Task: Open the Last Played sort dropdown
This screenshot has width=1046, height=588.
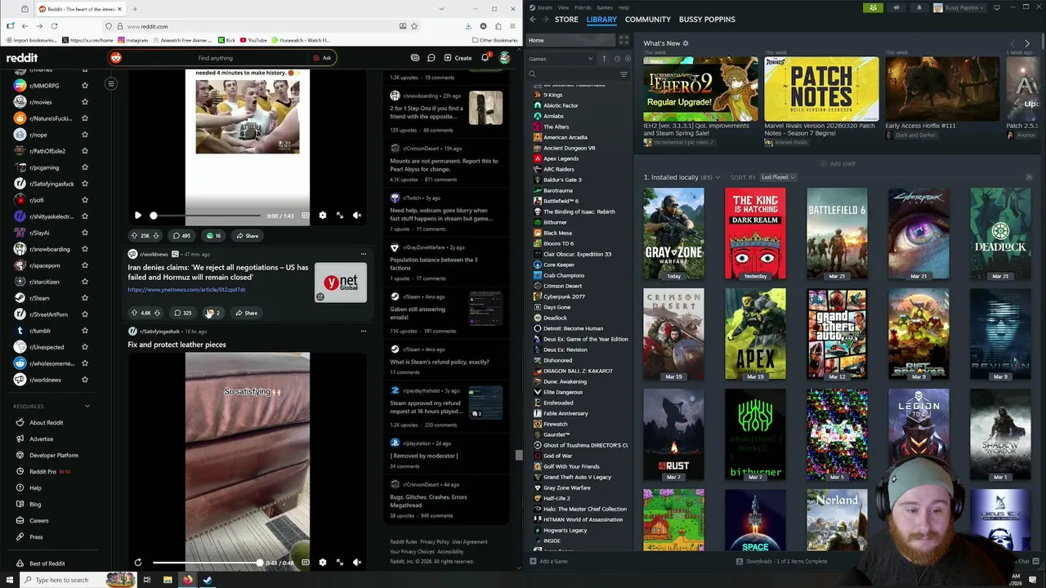Action: click(778, 177)
